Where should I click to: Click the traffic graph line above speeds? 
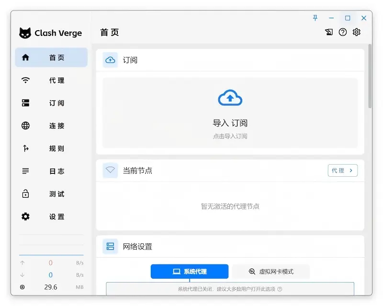pos(51,255)
